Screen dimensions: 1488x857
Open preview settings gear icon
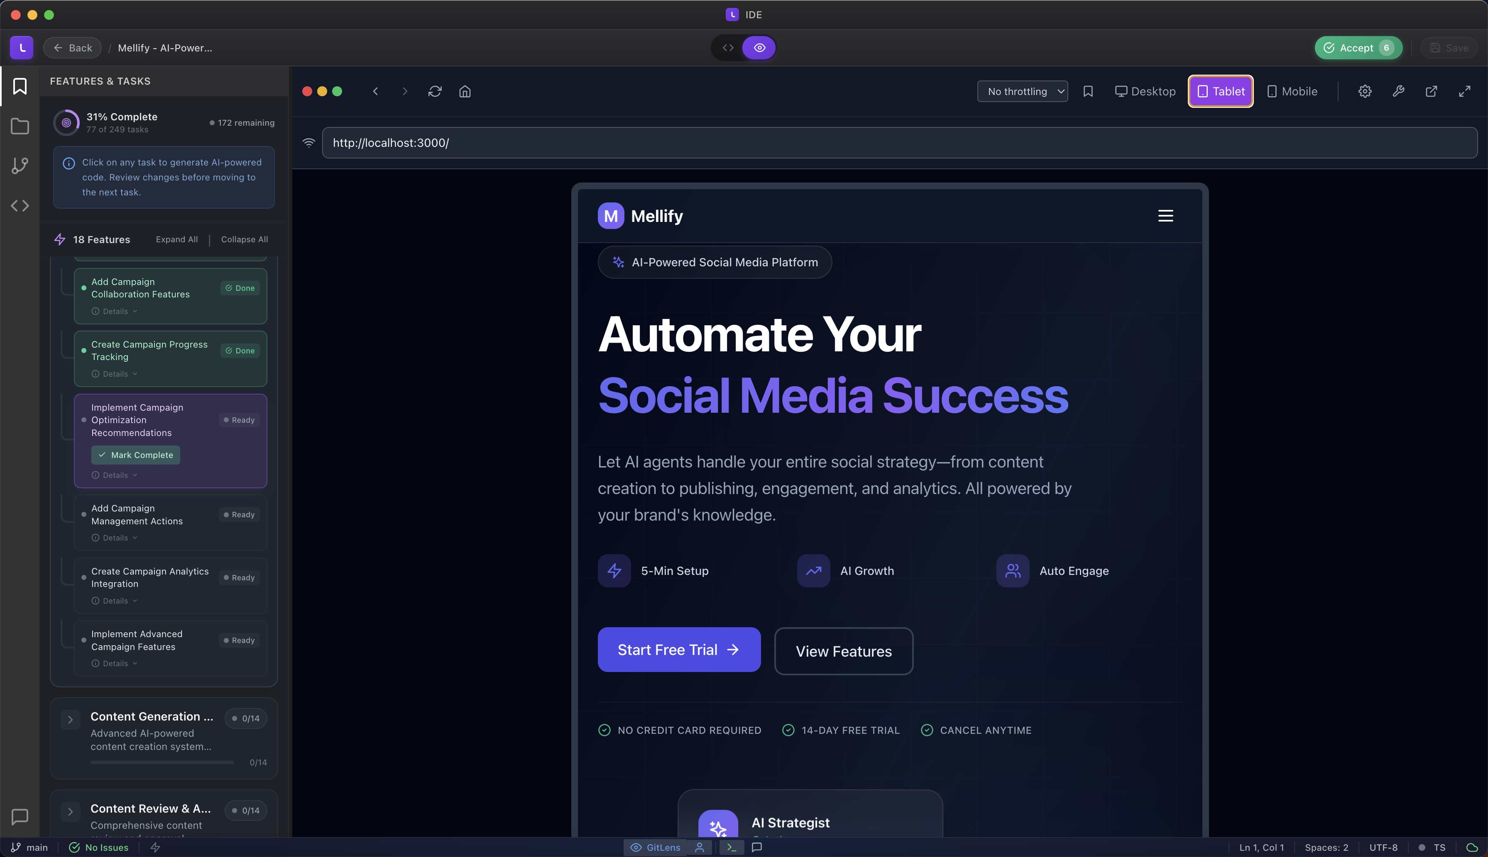click(1365, 91)
